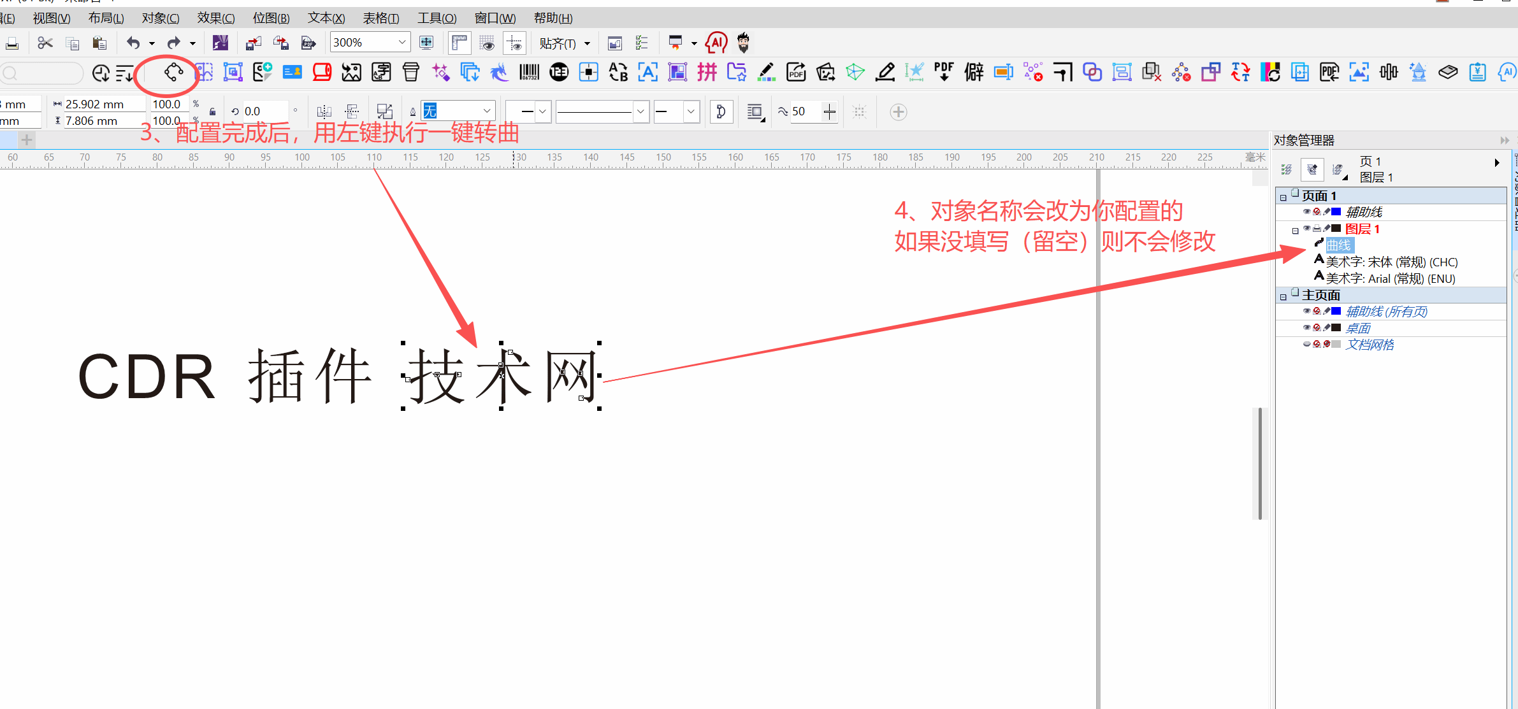Click the coffee cup plugin icon

coord(411,73)
